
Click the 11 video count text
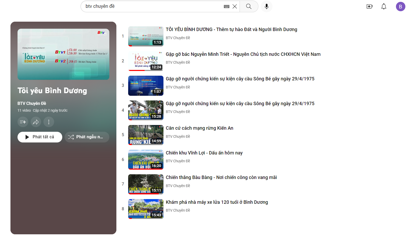pos(24,110)
